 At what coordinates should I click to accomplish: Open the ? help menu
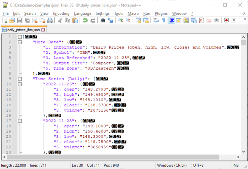pos(192,14)
